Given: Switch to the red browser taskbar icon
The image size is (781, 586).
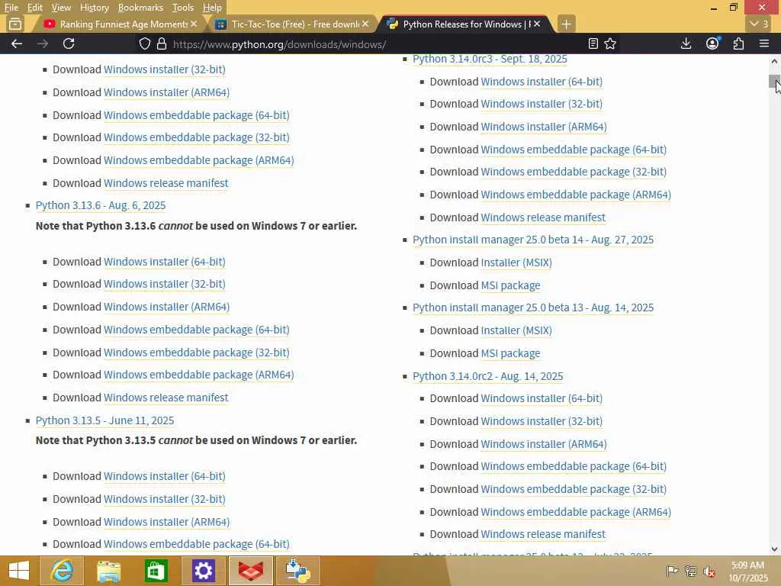Looking at the screenshot, I should point(250,571).
